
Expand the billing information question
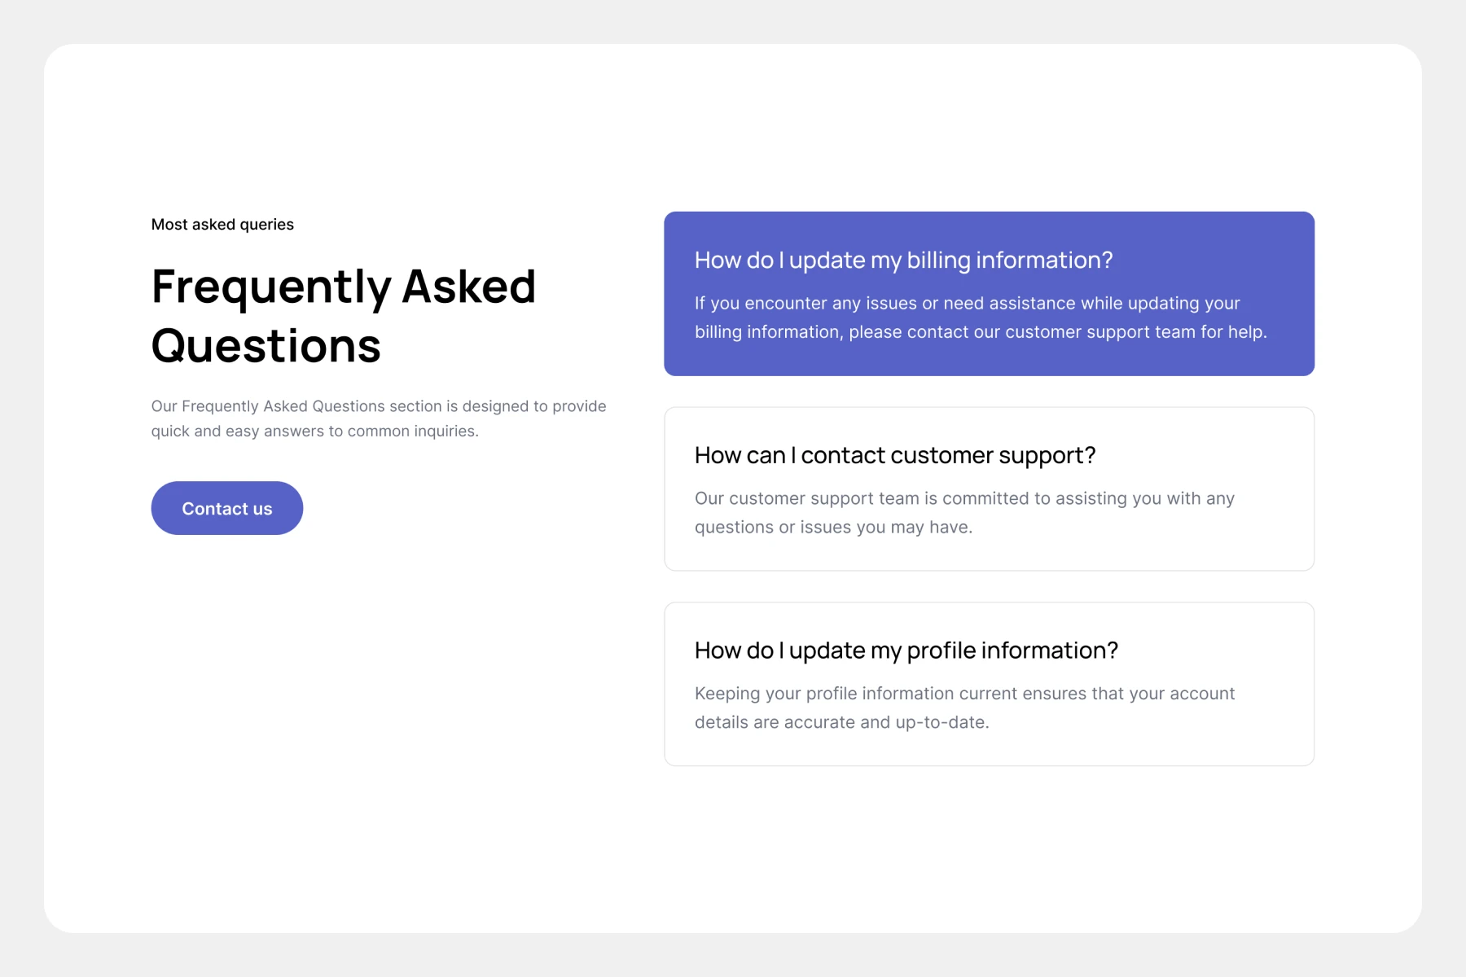tap(902, 261)
